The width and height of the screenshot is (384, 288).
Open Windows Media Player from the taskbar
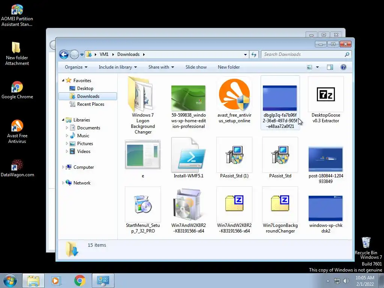coord(56,280)
